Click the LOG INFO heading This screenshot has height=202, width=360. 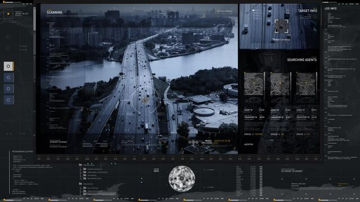coord(330,8)
